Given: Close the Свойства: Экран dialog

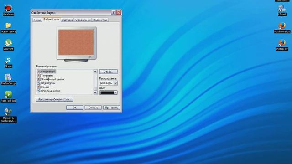Looking at the screenshot, I should (119, 13).
